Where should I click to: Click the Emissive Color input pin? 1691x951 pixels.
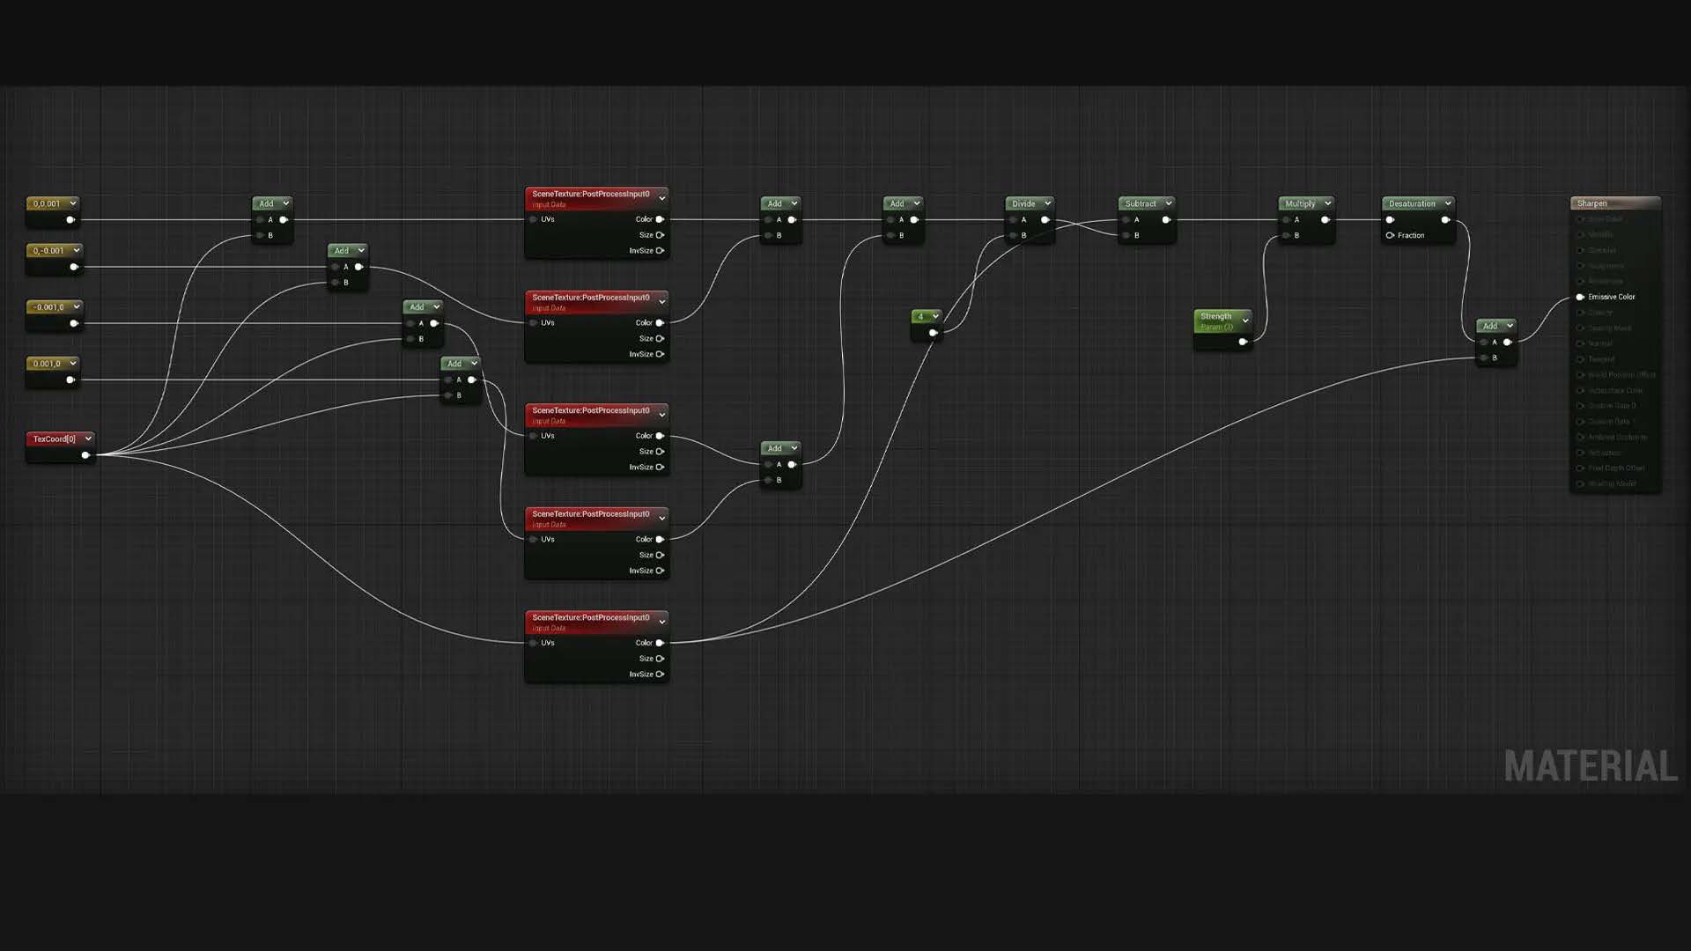pyautogui.click(x=1580, y=297)
